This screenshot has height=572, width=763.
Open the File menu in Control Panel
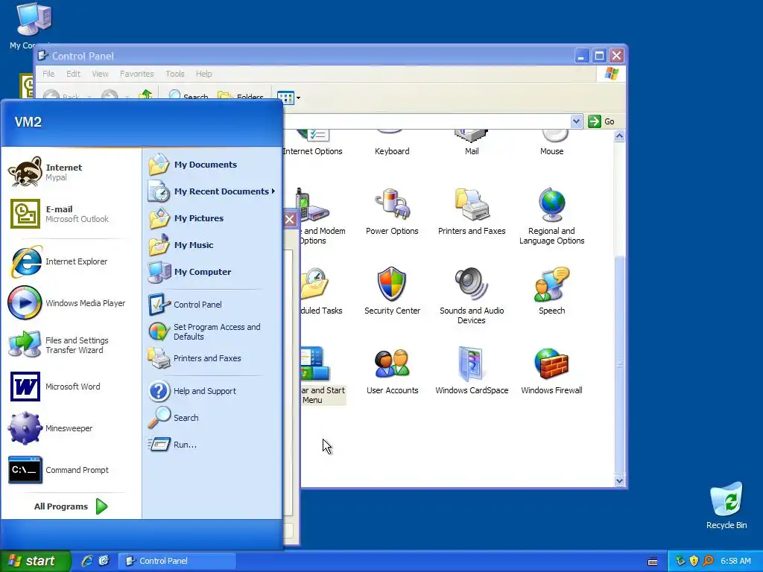[48, 74]
